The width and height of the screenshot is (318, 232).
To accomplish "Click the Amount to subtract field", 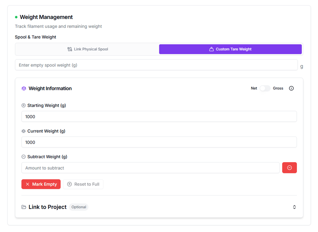I will [151, 168].
